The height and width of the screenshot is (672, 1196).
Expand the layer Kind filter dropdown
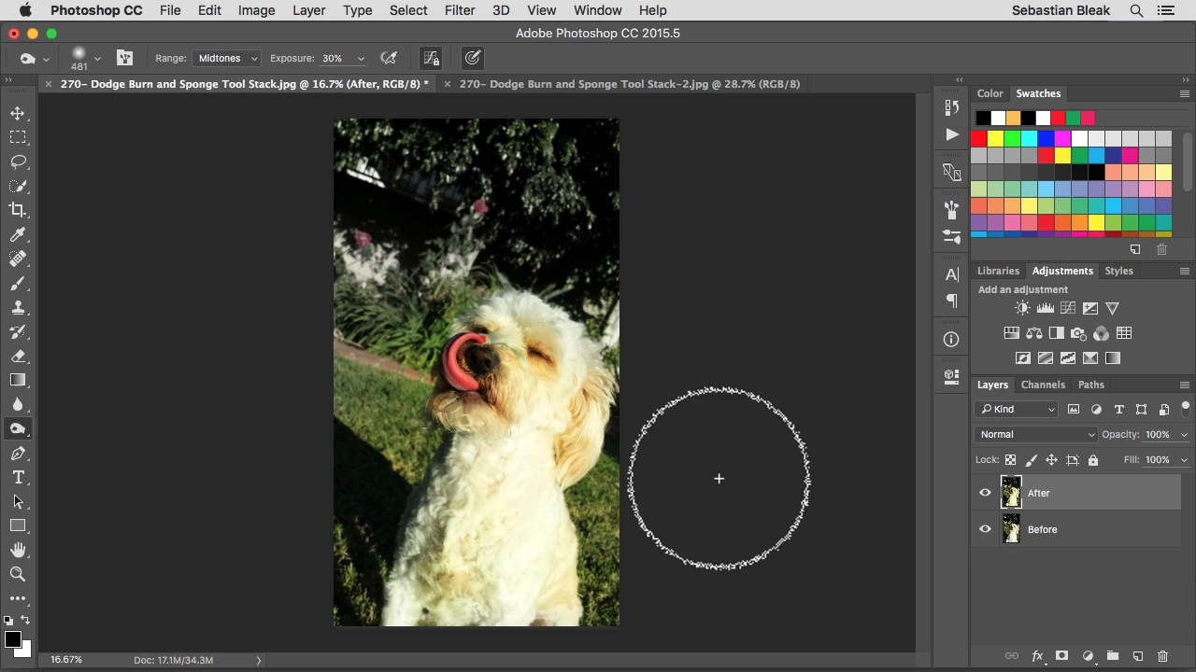pos(1017,409)
